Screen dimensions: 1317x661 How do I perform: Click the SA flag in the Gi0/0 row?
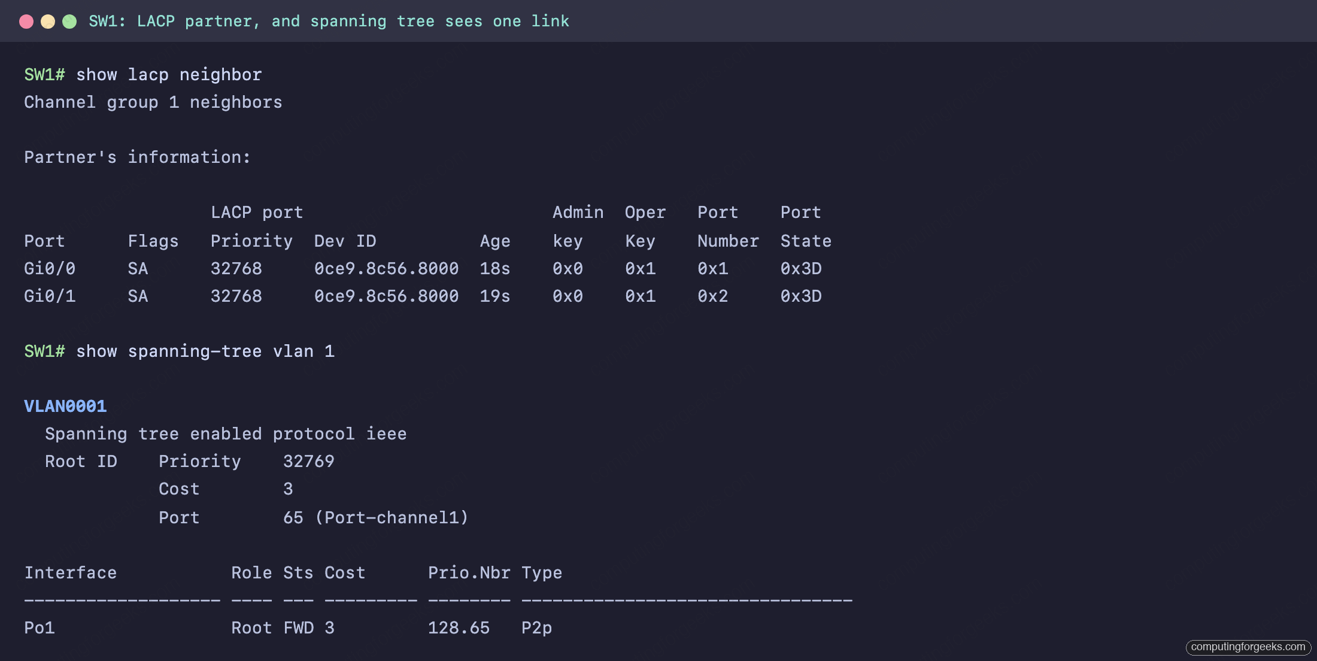click(138, 269)
